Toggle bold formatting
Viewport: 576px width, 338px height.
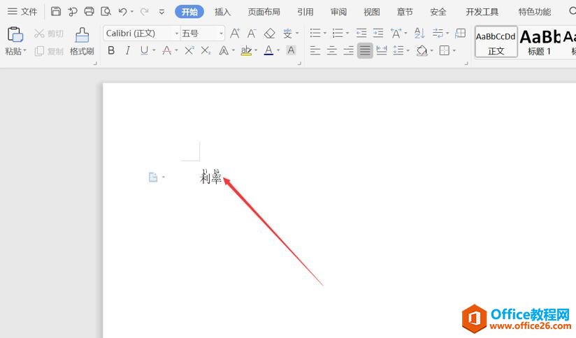(111, 50)
